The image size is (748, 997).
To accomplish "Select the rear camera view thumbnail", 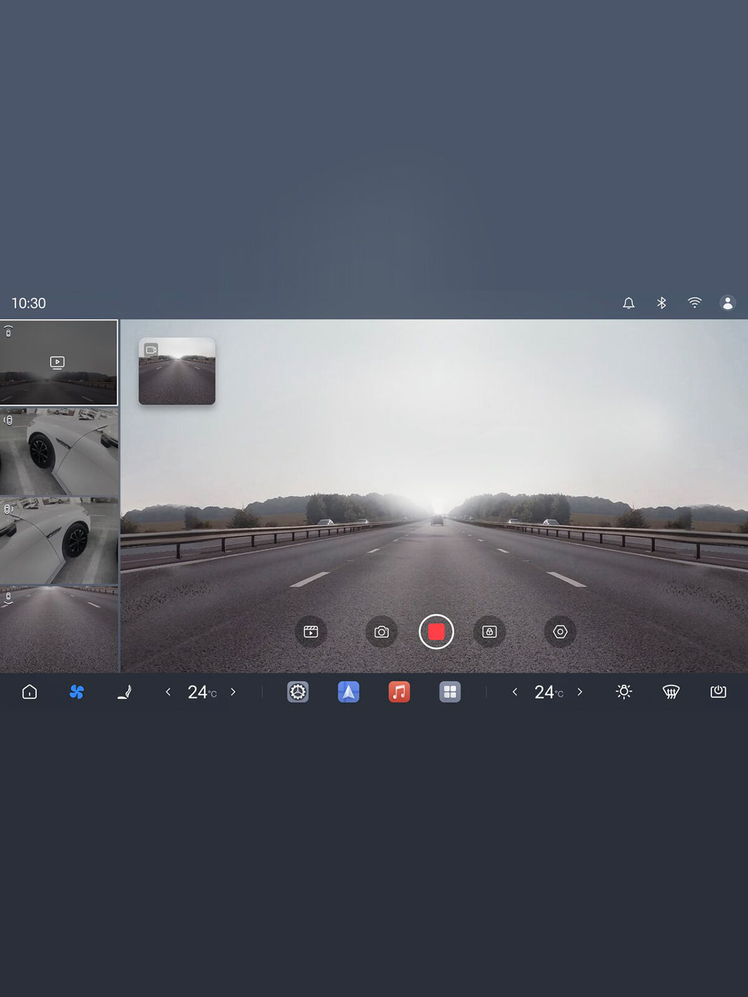I will [59, 629].
